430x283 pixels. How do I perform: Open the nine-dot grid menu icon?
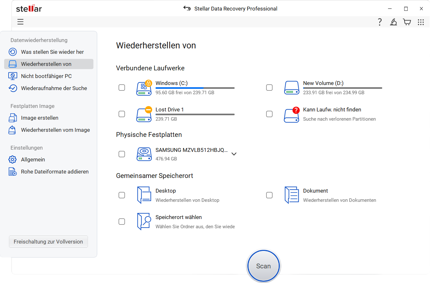point(421,22)
